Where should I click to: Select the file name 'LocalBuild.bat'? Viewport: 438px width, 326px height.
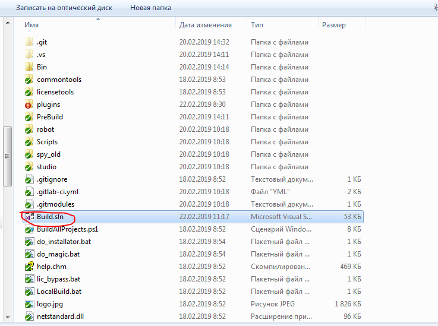coord(59,292)
